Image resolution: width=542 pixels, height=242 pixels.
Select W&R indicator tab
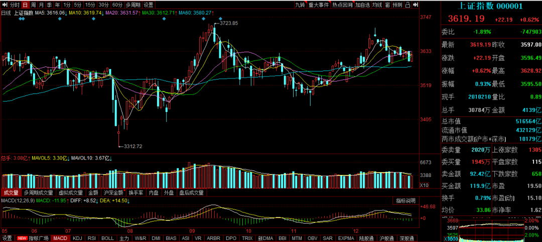click(x=141, y=238)
